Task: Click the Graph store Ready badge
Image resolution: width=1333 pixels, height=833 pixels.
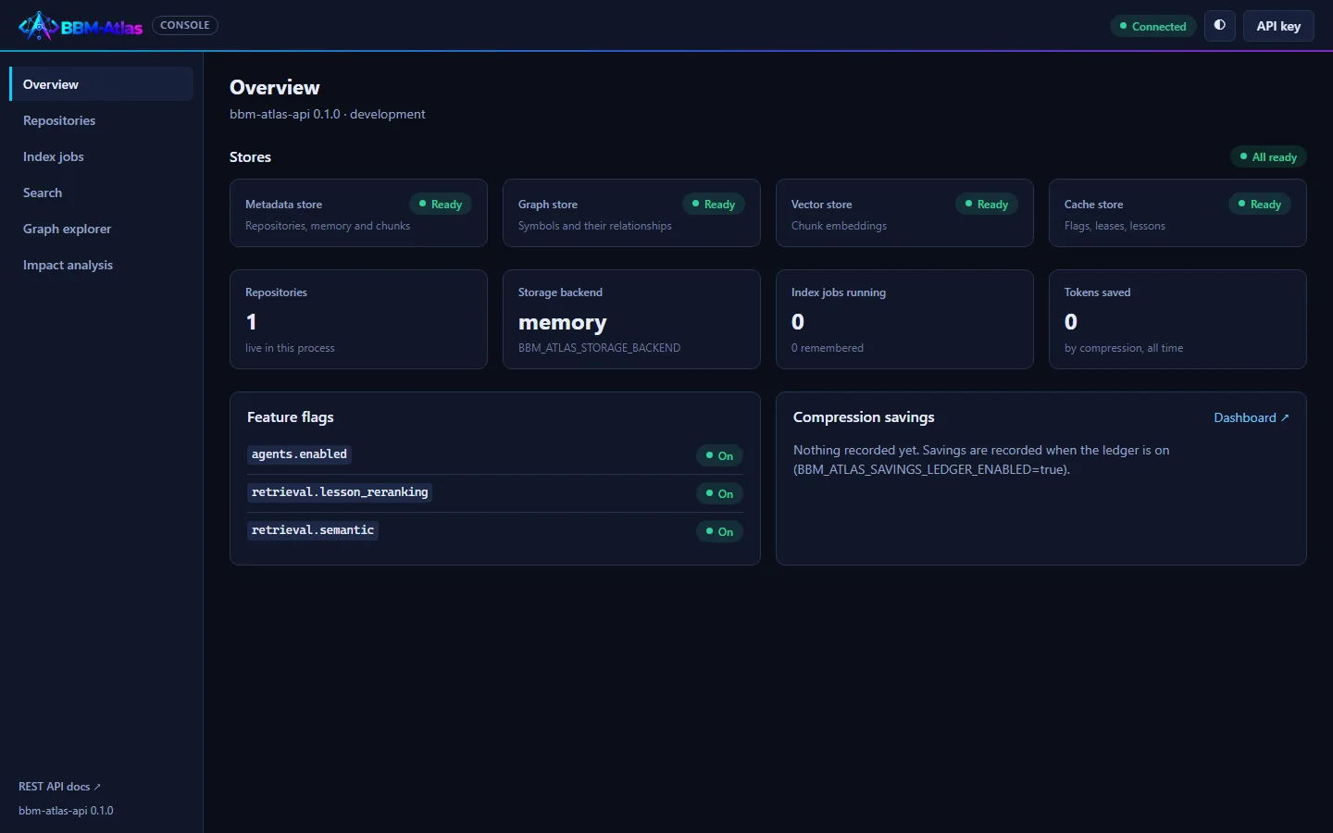Action: point(714,204)
